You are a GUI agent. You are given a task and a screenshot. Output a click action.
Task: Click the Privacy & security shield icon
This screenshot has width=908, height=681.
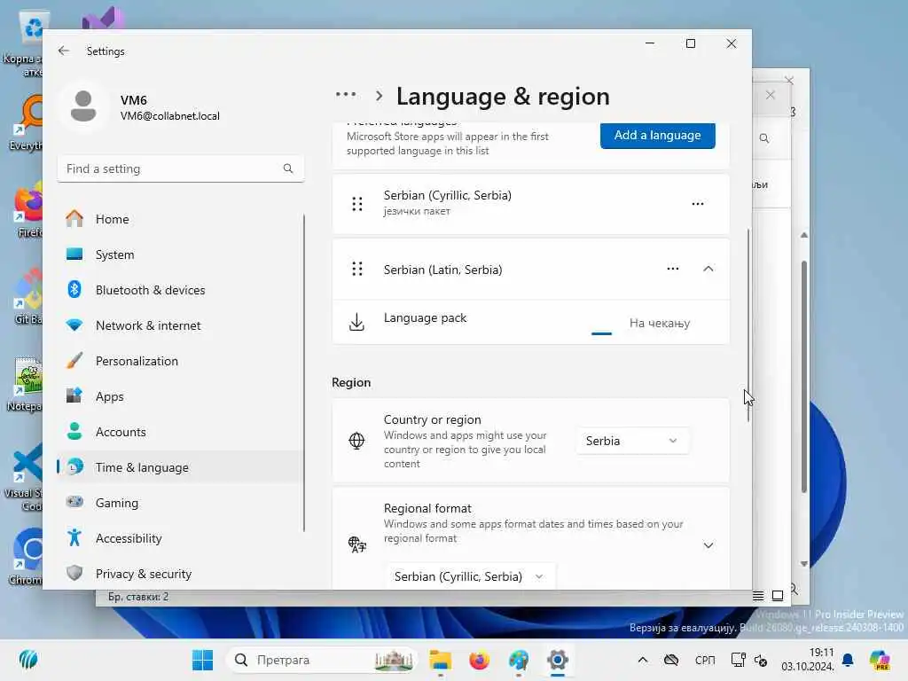pos(74,574)
